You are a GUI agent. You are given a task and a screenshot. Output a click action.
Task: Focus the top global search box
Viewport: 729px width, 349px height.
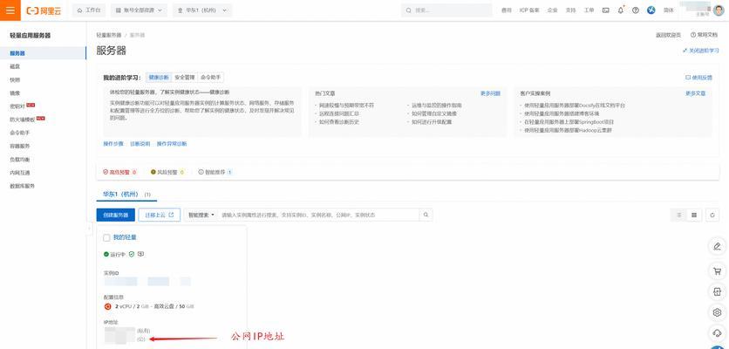coord(446,10)
